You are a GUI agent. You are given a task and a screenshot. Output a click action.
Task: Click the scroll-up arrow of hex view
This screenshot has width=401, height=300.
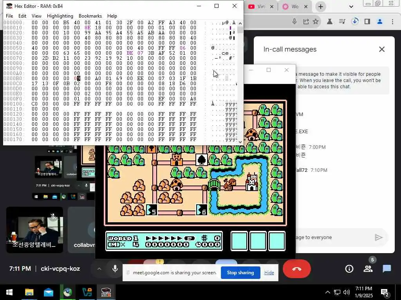coord(240,23)
